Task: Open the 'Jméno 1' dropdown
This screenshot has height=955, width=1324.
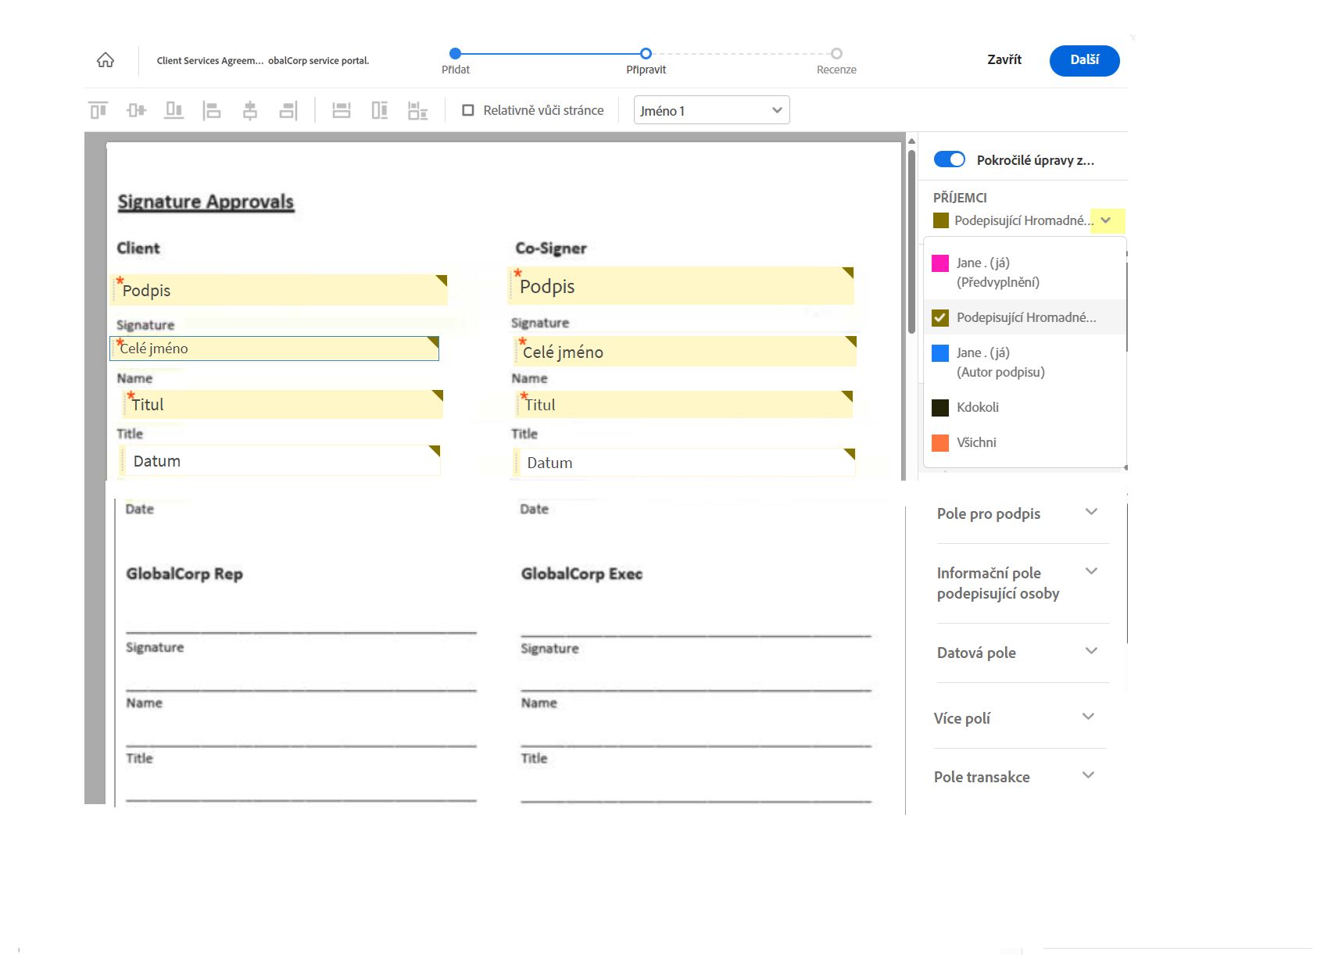Action: tap(711, 110)
